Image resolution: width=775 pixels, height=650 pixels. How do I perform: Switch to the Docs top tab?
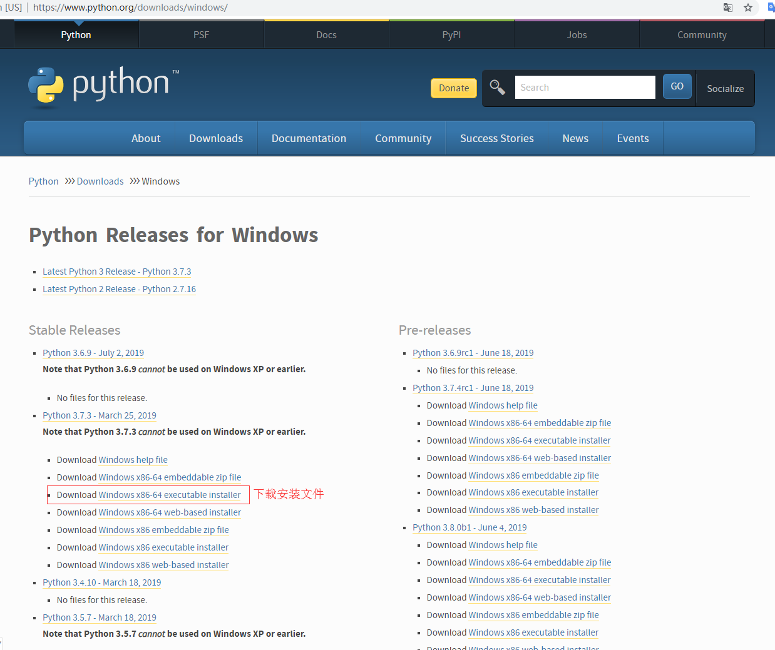click(x=326, y=35)
